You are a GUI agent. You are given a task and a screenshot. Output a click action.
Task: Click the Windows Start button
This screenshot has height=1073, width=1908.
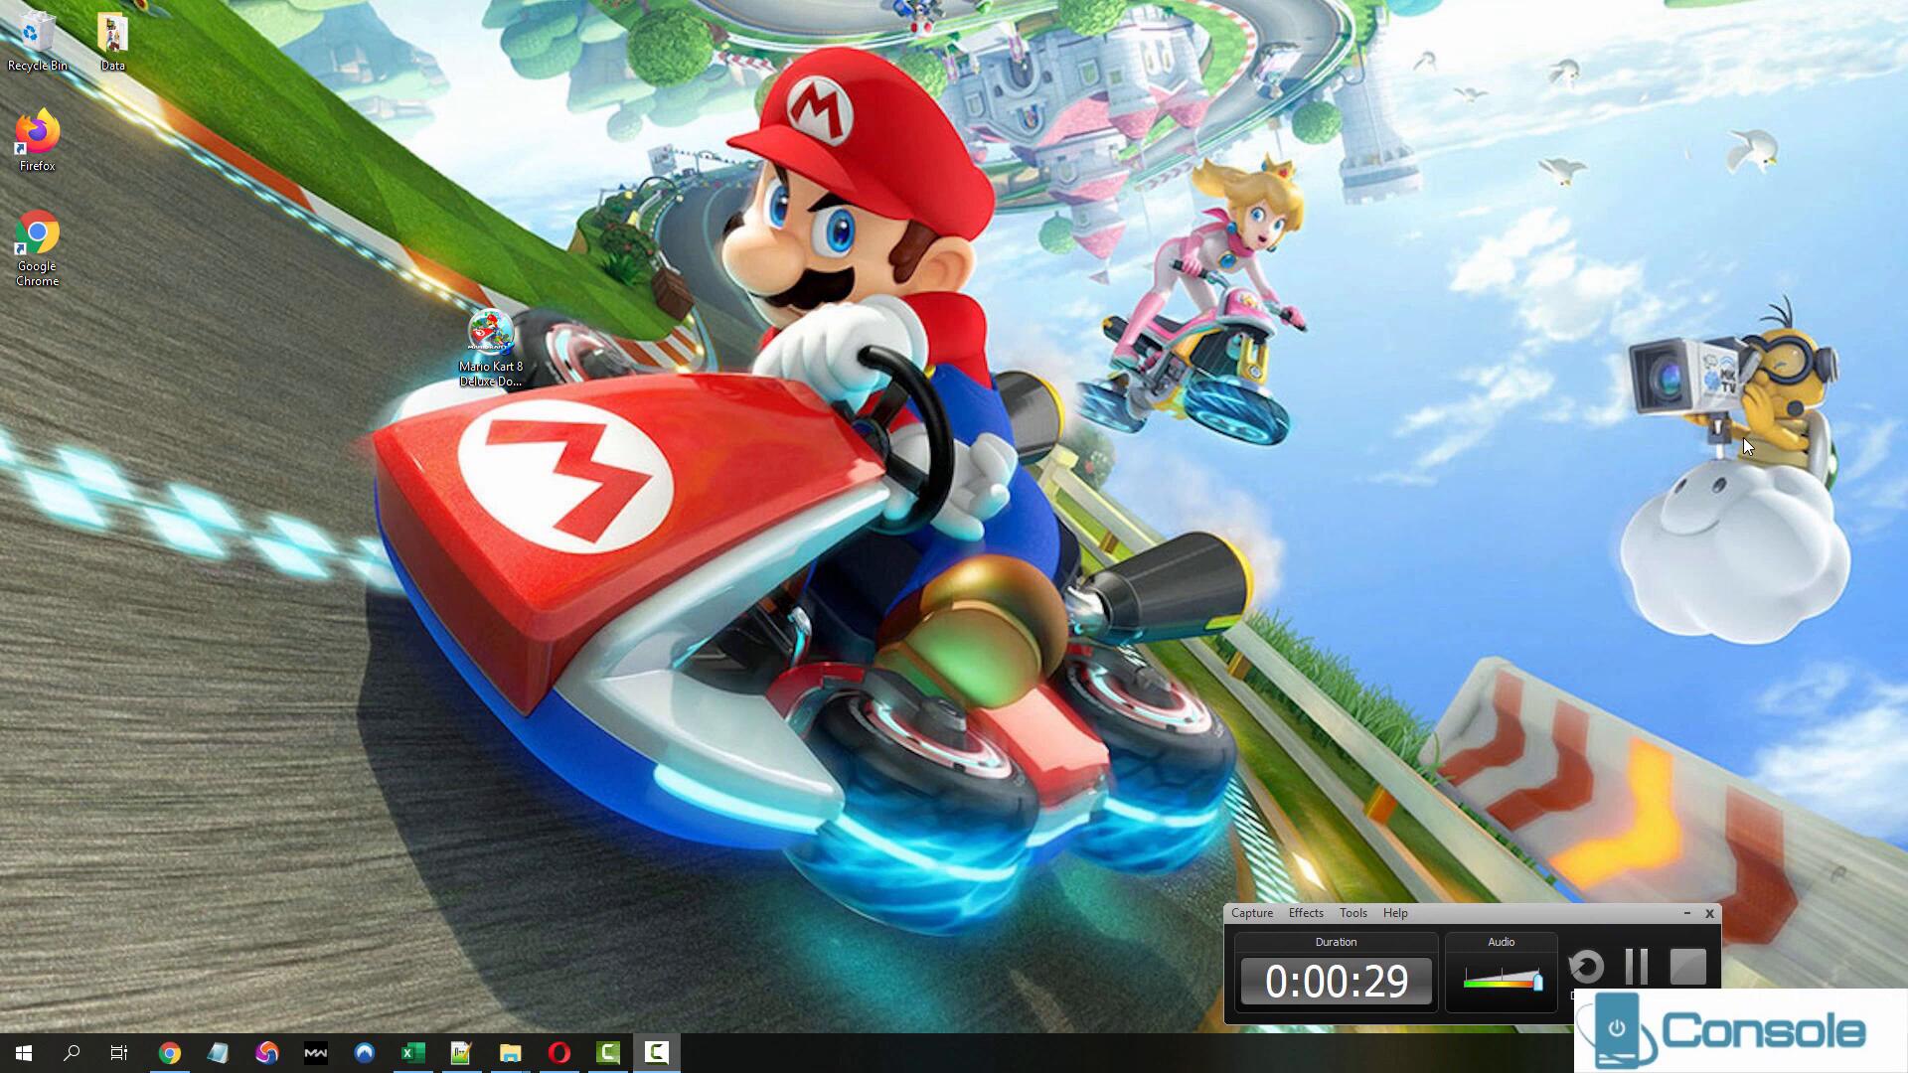(24, 1053)
